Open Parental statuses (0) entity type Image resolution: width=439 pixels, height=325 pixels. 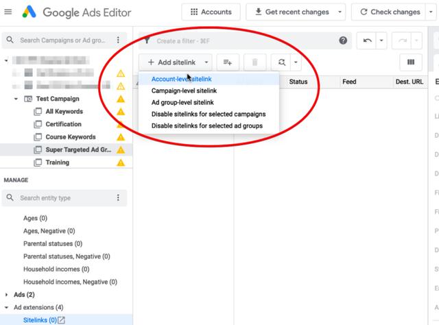(x=53, y=243)
